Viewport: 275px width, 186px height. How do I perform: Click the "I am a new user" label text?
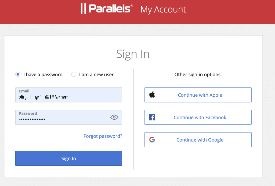[x=96, y=75]
